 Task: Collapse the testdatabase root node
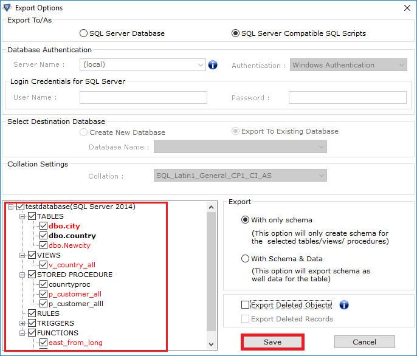(10, 207)
